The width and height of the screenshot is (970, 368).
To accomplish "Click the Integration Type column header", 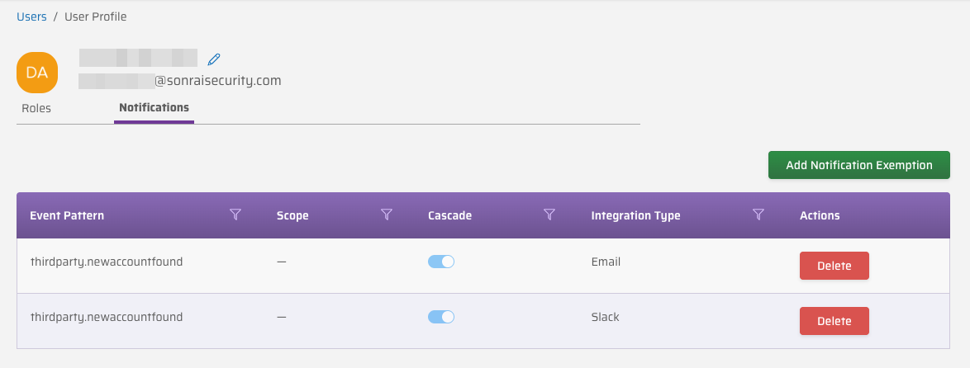I will tap(635, 215).
